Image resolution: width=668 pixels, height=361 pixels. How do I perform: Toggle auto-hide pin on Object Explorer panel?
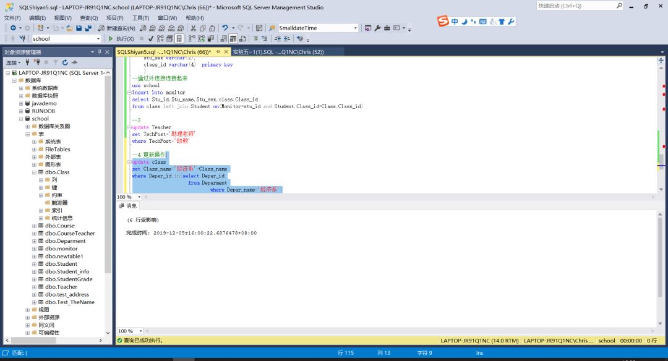pyautogui.click(x=100, y=53)
